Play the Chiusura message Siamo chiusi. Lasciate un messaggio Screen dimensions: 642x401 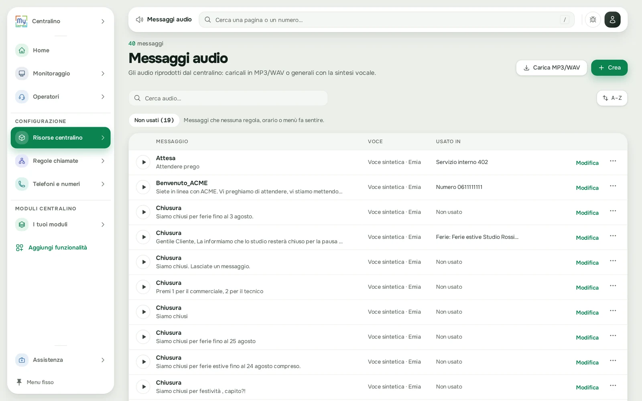(x=143, y=262)
